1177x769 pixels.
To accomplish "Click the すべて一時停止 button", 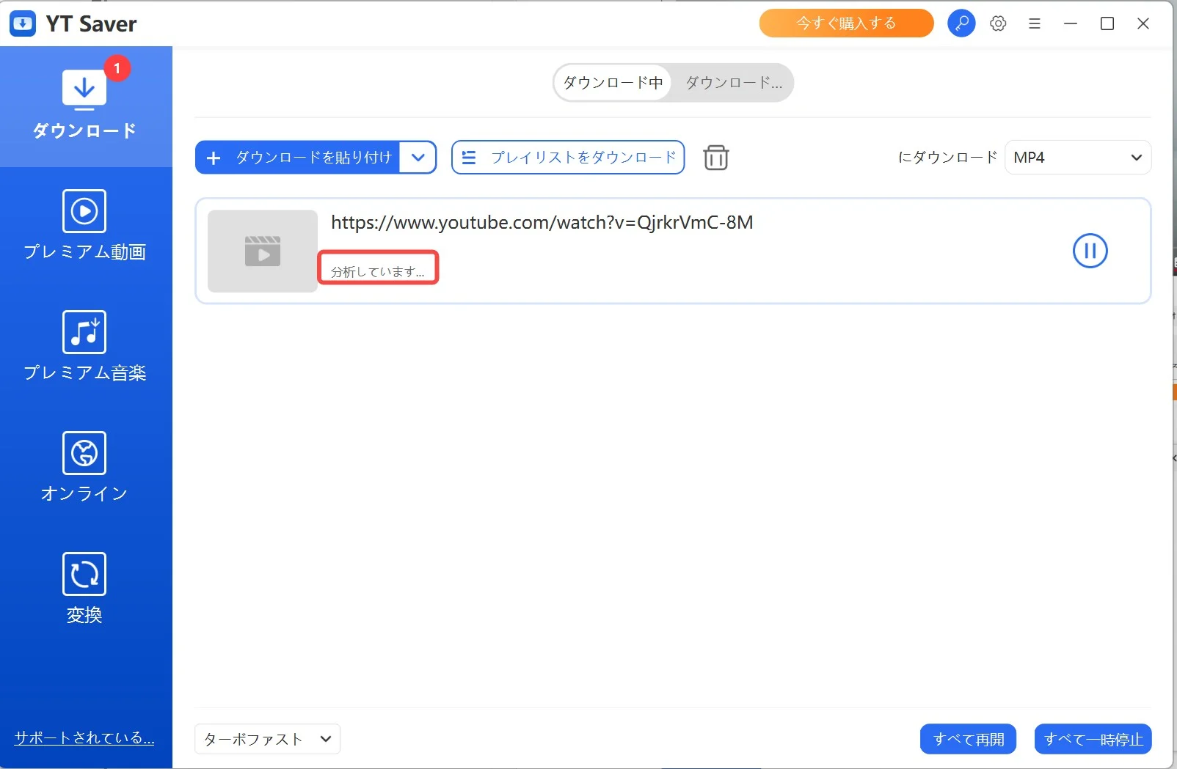I will tap(1093, 739).
